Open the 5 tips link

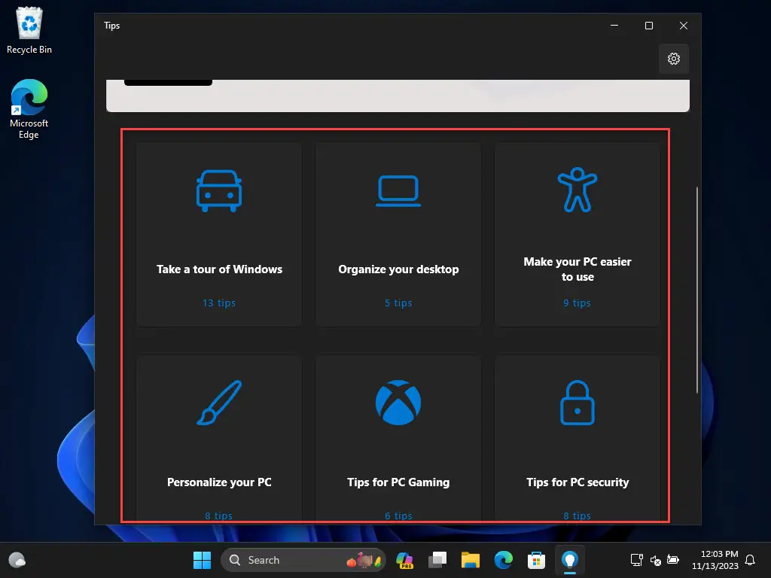point(398,303)
